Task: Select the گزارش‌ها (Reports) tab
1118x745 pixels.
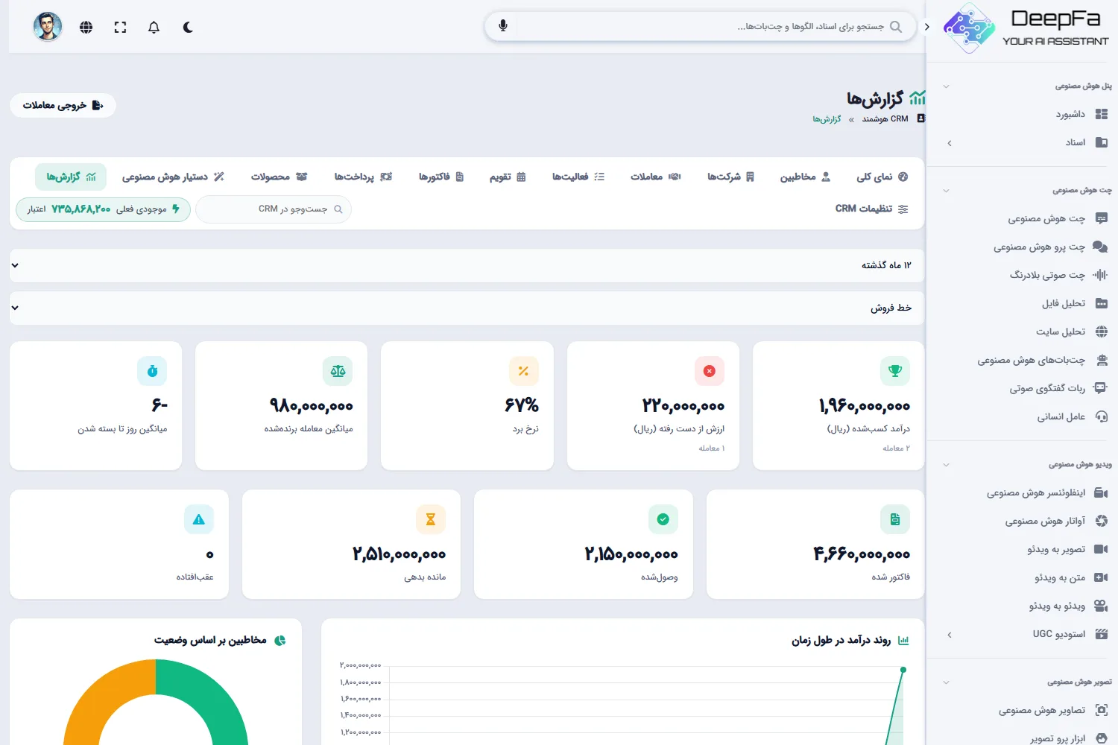Action: coord(71,177)
